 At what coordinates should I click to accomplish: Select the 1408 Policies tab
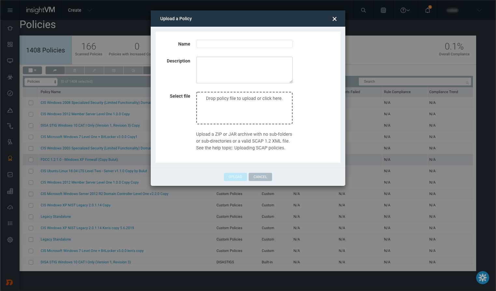coord(46,50)
